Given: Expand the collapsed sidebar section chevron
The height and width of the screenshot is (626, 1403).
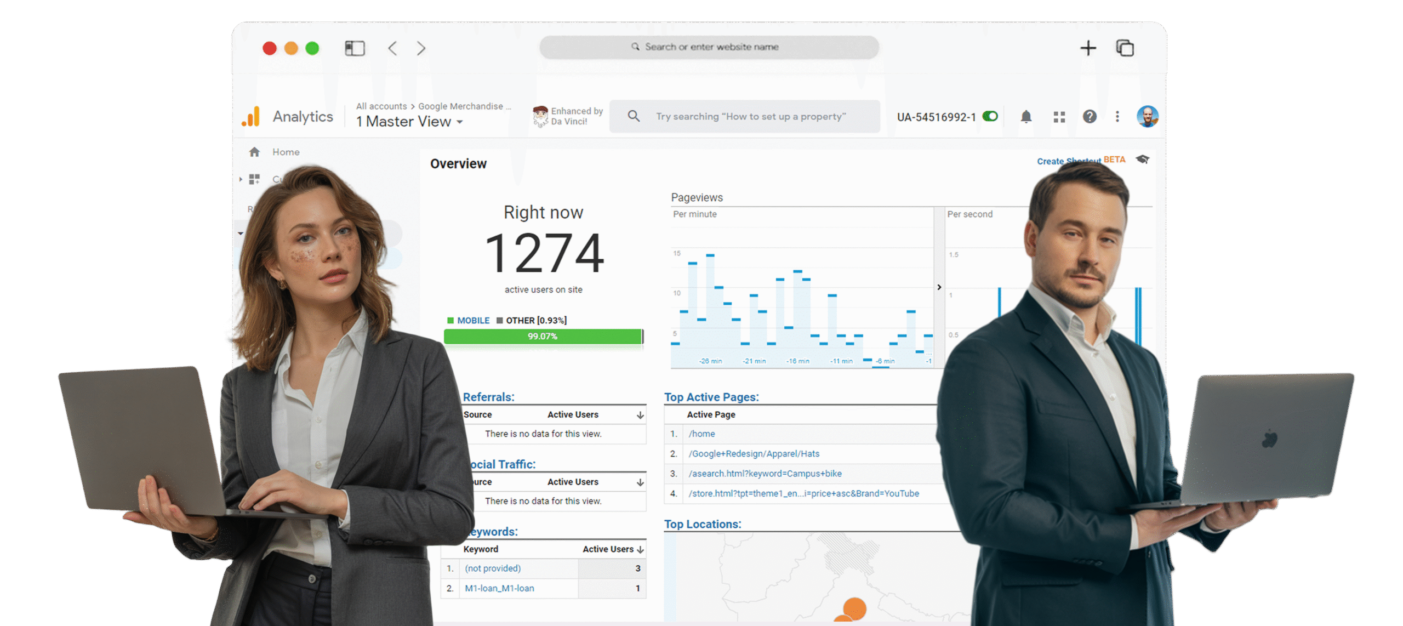Looking at the screenshot, I should 241,179.
